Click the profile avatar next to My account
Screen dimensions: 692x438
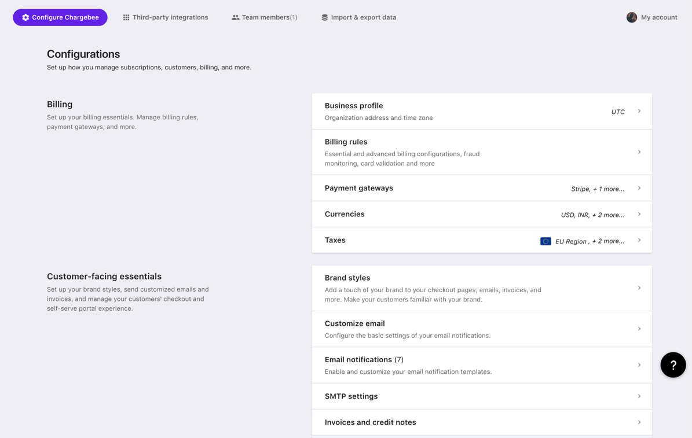click(632, 17)
